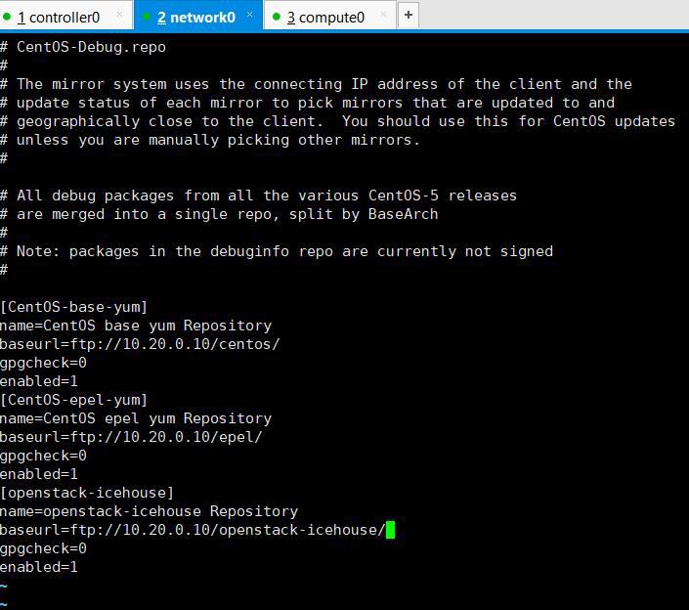Screen dimensions: 689x610
Task: Click 'baseurl=ftp://10.20.0.10/openstack-icehouse/' line
Action: 193,530
